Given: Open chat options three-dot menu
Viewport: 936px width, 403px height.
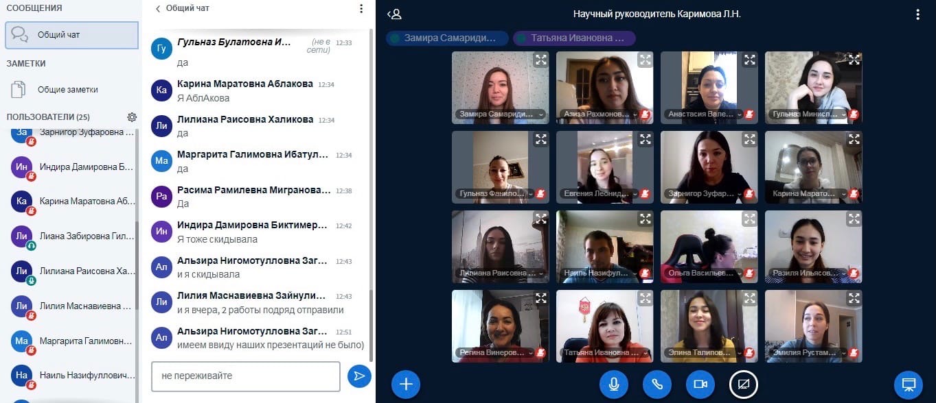Looking at the screenshot, I should 361,9.
